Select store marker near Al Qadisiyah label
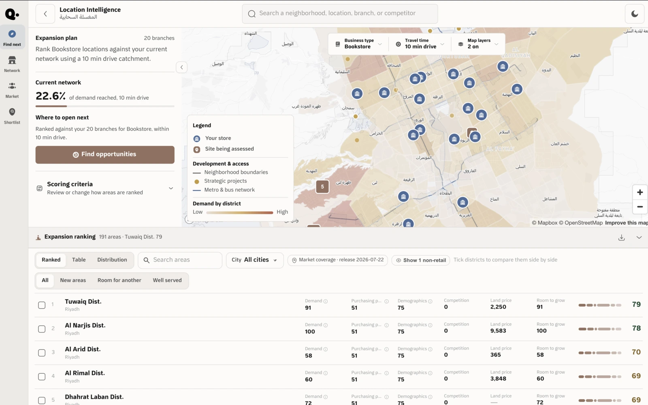Viewport: 648px width, 405px height. pyautogui.click(x=503, y=66)
